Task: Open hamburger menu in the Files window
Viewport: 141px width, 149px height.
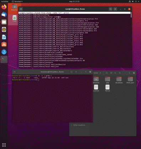Action: [120, 73]
